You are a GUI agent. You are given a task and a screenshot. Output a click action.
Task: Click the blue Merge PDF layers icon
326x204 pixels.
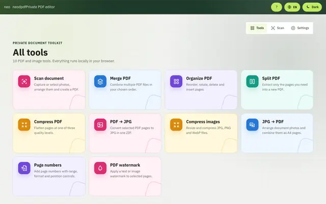[x=100, y=82]
